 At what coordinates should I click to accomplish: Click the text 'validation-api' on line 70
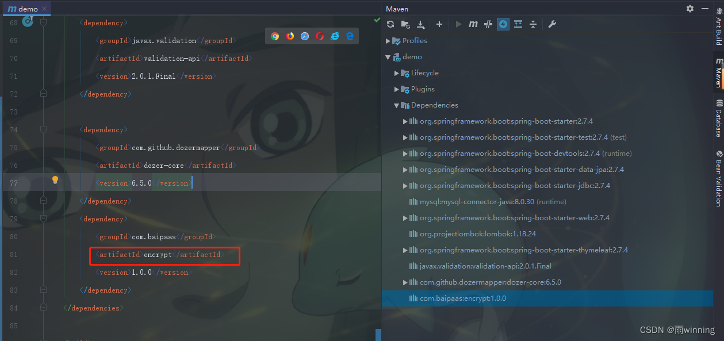pos(172,59)
